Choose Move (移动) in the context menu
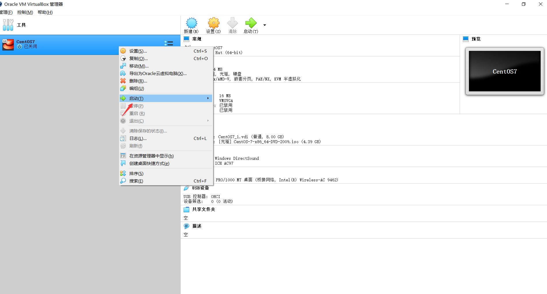This screenshot has height=294, width=547. coord(166,66)
